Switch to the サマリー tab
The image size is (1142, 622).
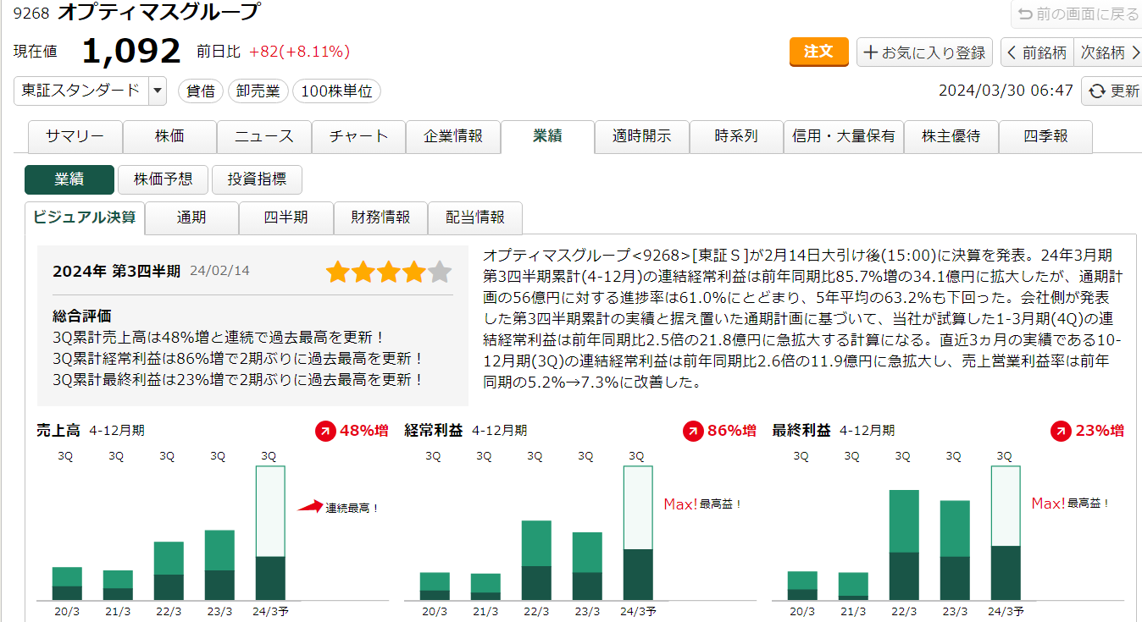coord(75,136)
